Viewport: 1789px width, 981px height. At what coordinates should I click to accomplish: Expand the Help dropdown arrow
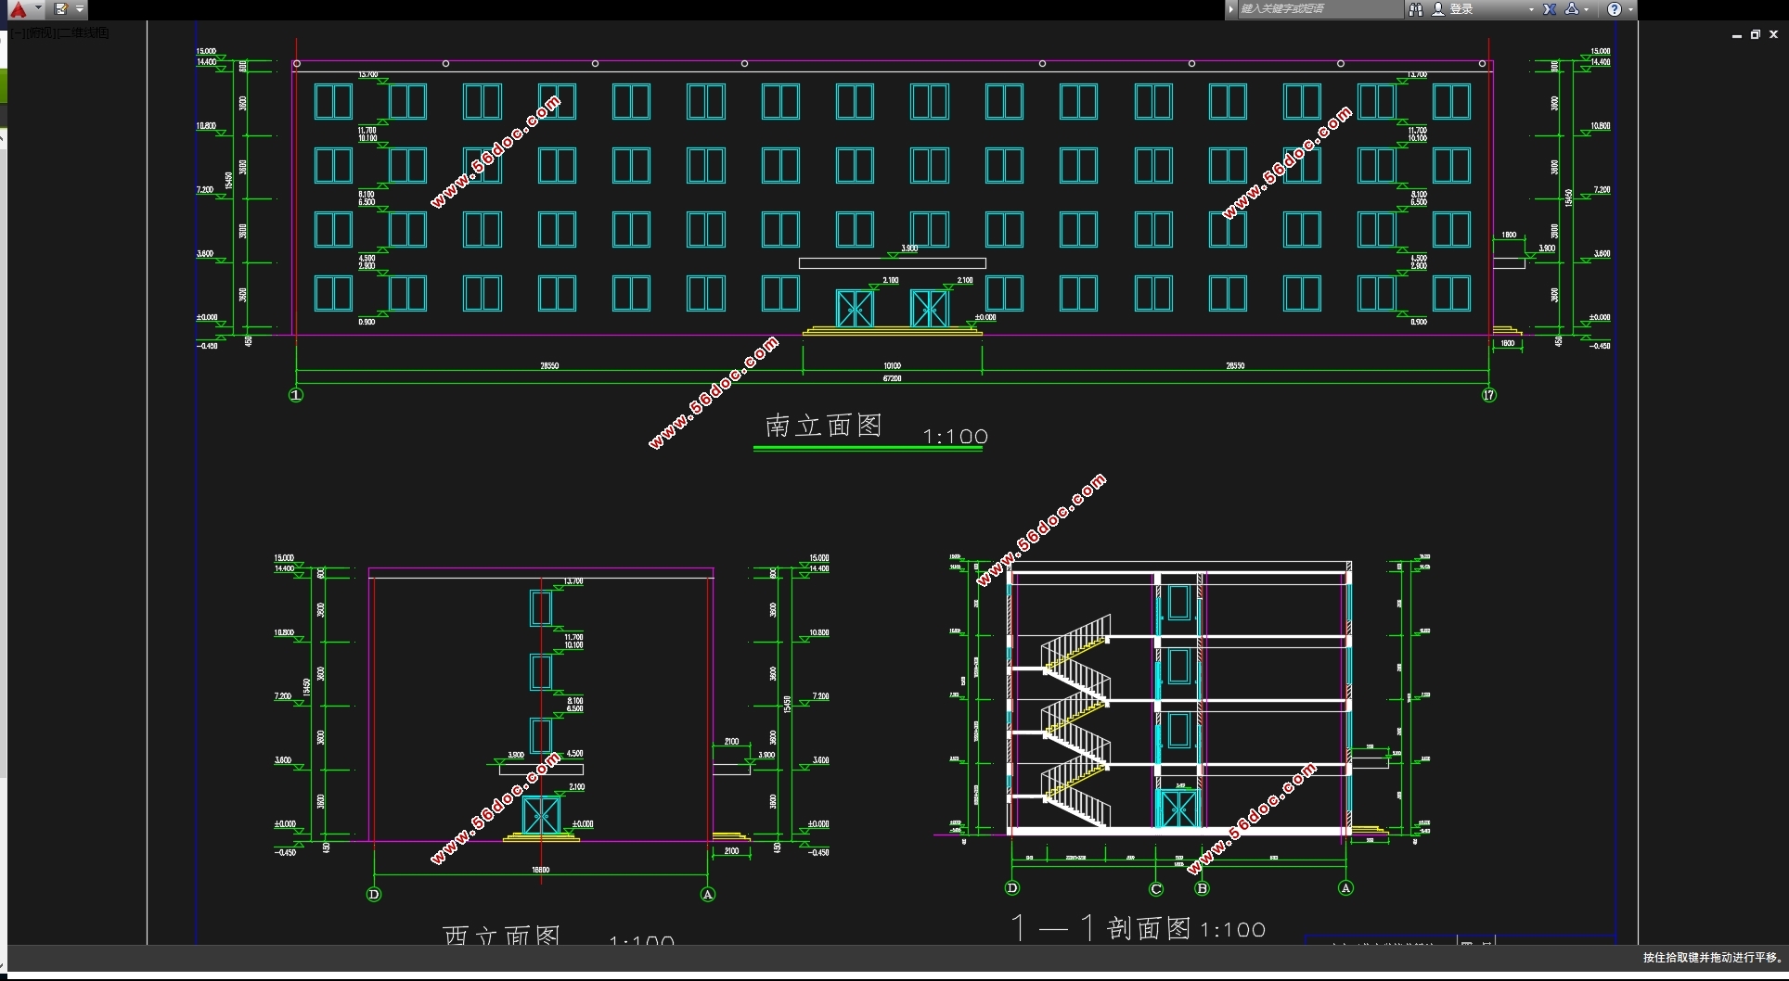pyautogui.click(x=1630, y=9)
